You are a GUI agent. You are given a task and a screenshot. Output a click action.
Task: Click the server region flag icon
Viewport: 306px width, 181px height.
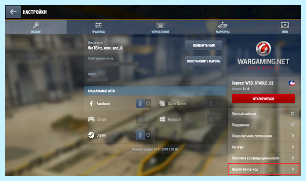pos(292,83)
